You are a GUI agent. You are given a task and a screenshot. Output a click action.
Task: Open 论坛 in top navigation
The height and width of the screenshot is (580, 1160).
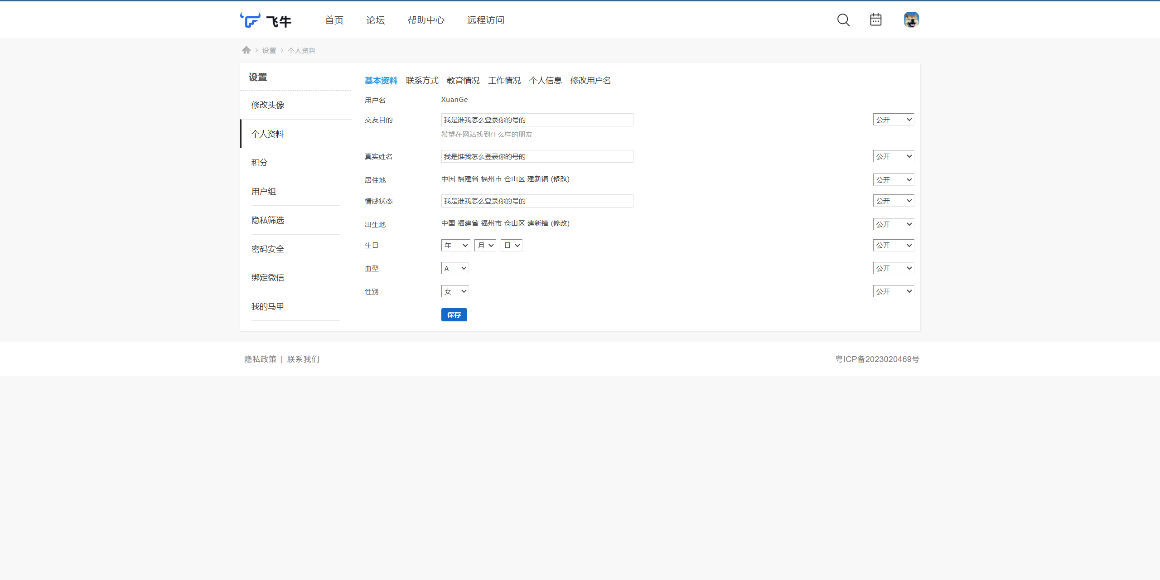pyautogui.click(x=375, y=20)
